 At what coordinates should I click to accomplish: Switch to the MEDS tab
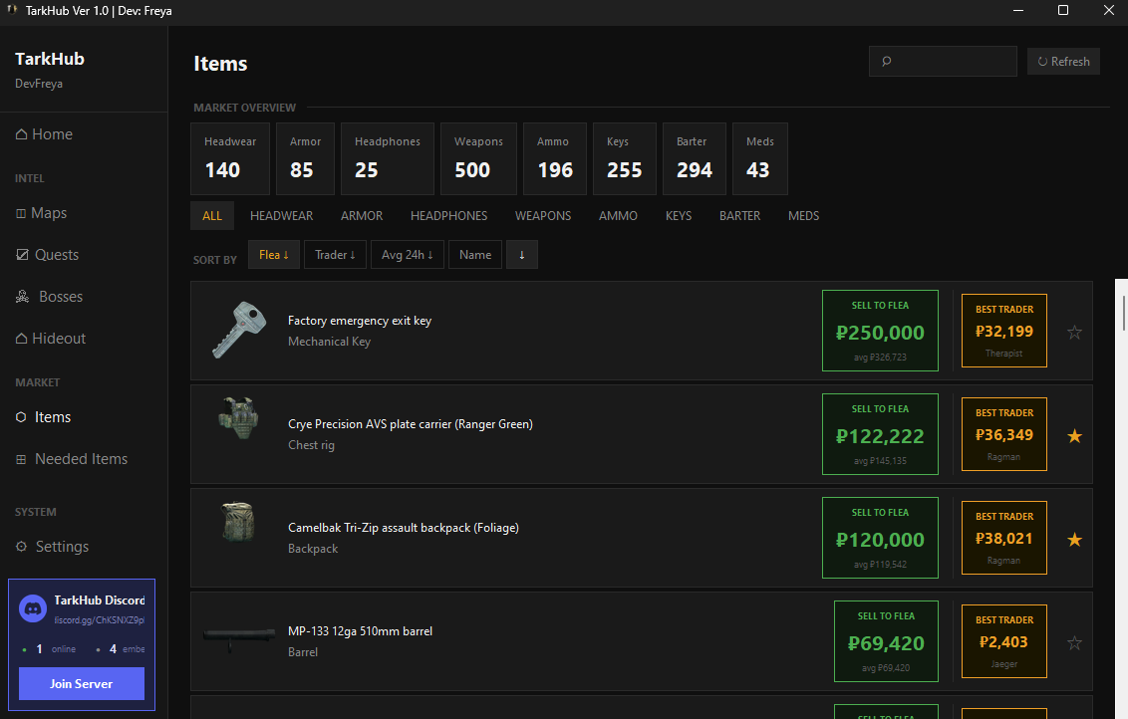pos(803,216)
